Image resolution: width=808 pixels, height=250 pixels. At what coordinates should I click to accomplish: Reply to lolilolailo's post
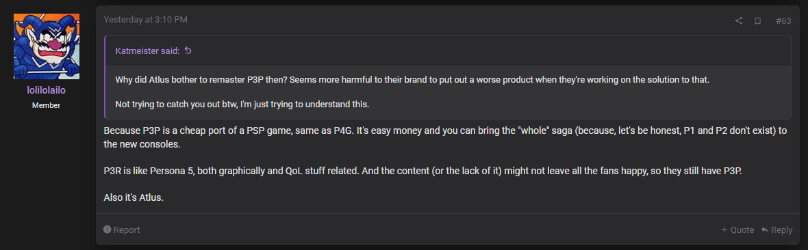(777, 230)
